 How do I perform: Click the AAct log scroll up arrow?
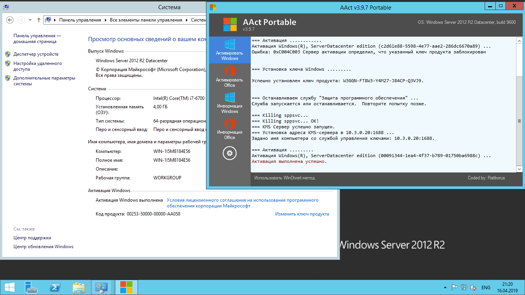[519, 40]
